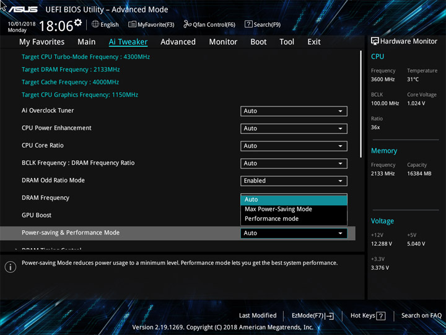Screen dimensions: 446x335
Task: Click the Power-saving & Performance Mode dropdown
Action: coord(294,233)
